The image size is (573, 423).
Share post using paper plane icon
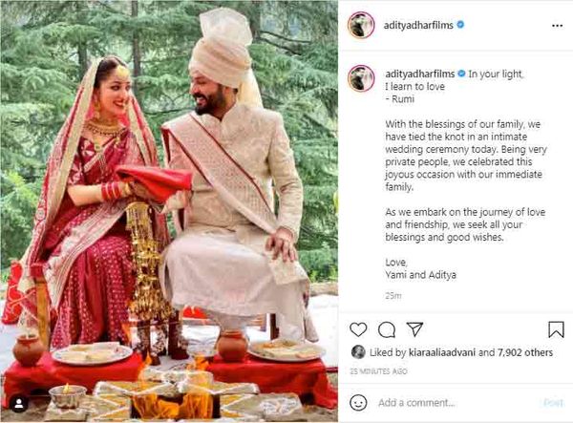tap(414, 329)
